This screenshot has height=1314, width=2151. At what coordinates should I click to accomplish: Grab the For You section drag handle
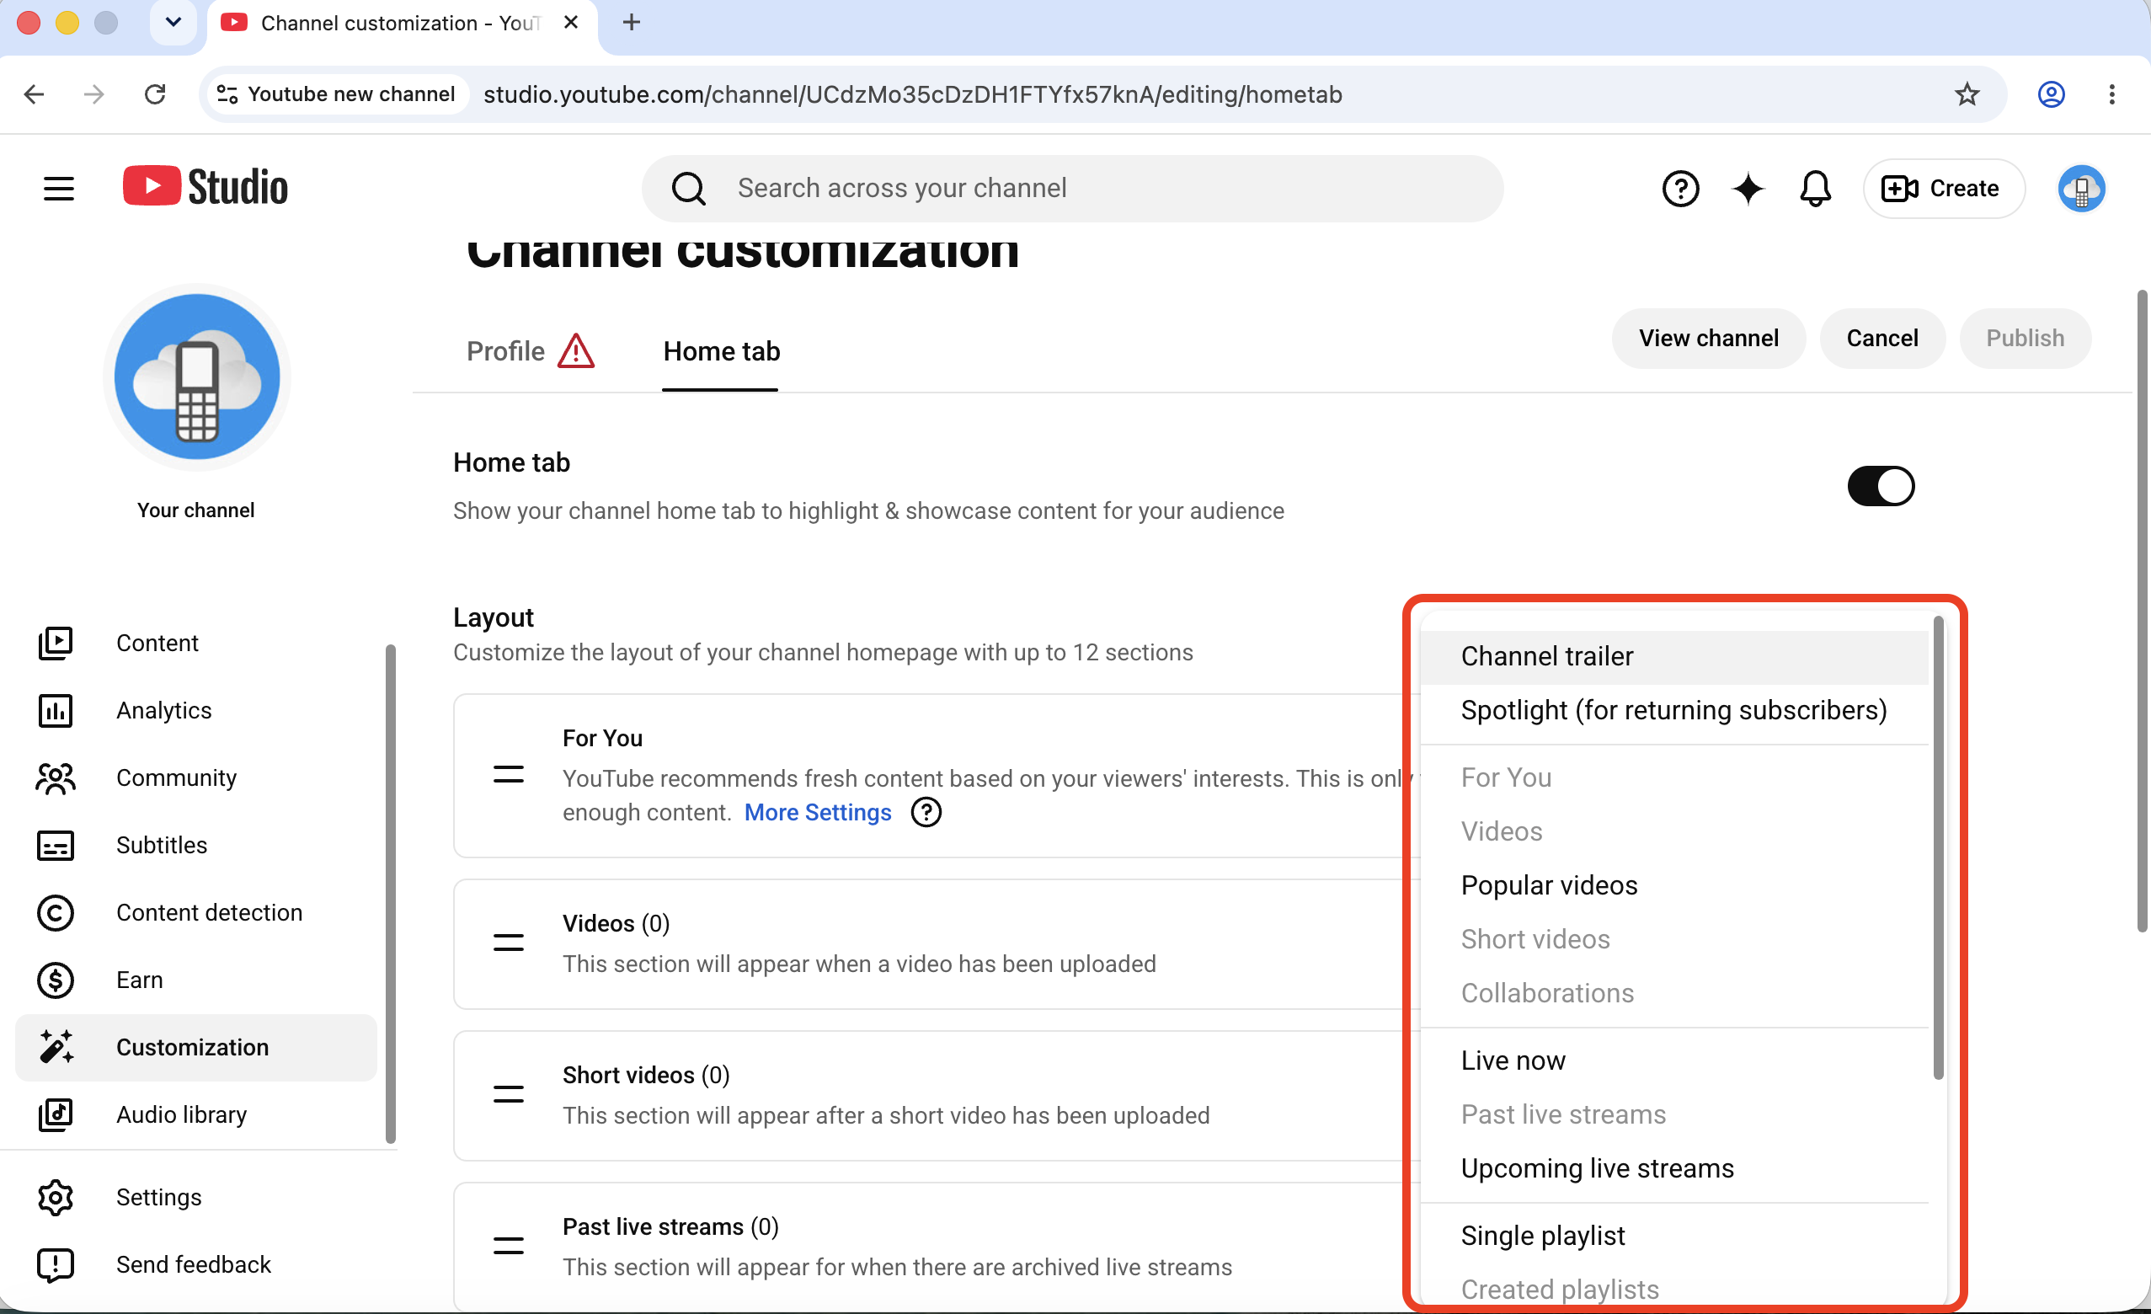(x=508, y=774)
